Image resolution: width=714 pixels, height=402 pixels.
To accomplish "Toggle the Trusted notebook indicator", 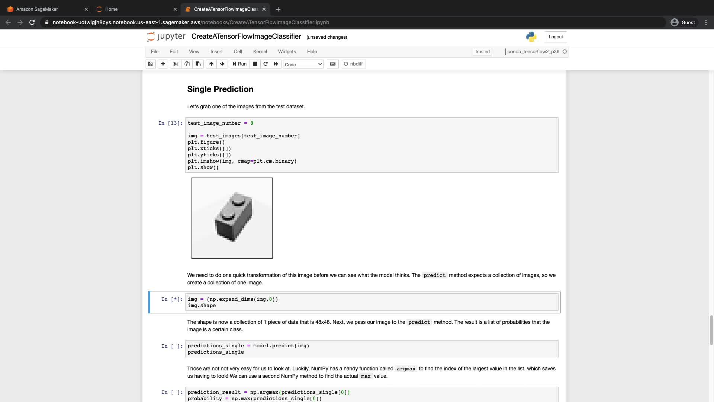I will [482, 52].
